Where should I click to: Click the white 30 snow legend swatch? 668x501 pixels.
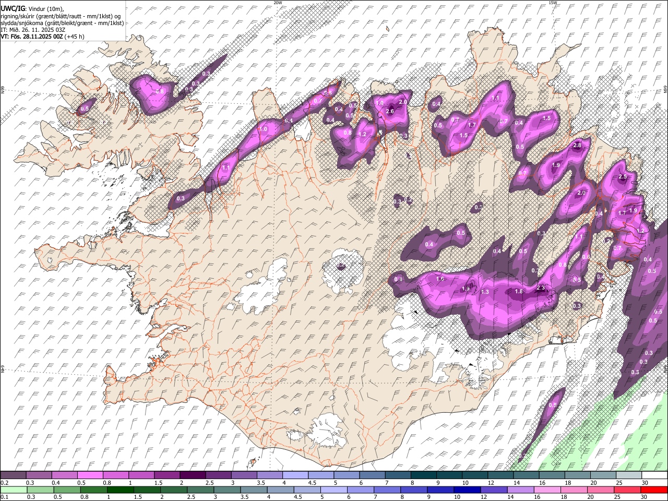click(654, 475)
